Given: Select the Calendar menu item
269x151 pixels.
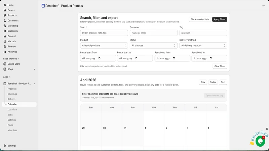Looking at the screenshot, I should [19, 104].
